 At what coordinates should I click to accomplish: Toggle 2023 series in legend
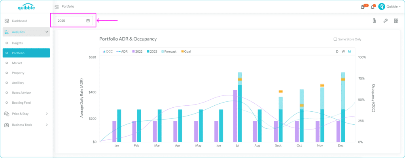(x=152, y=51)
